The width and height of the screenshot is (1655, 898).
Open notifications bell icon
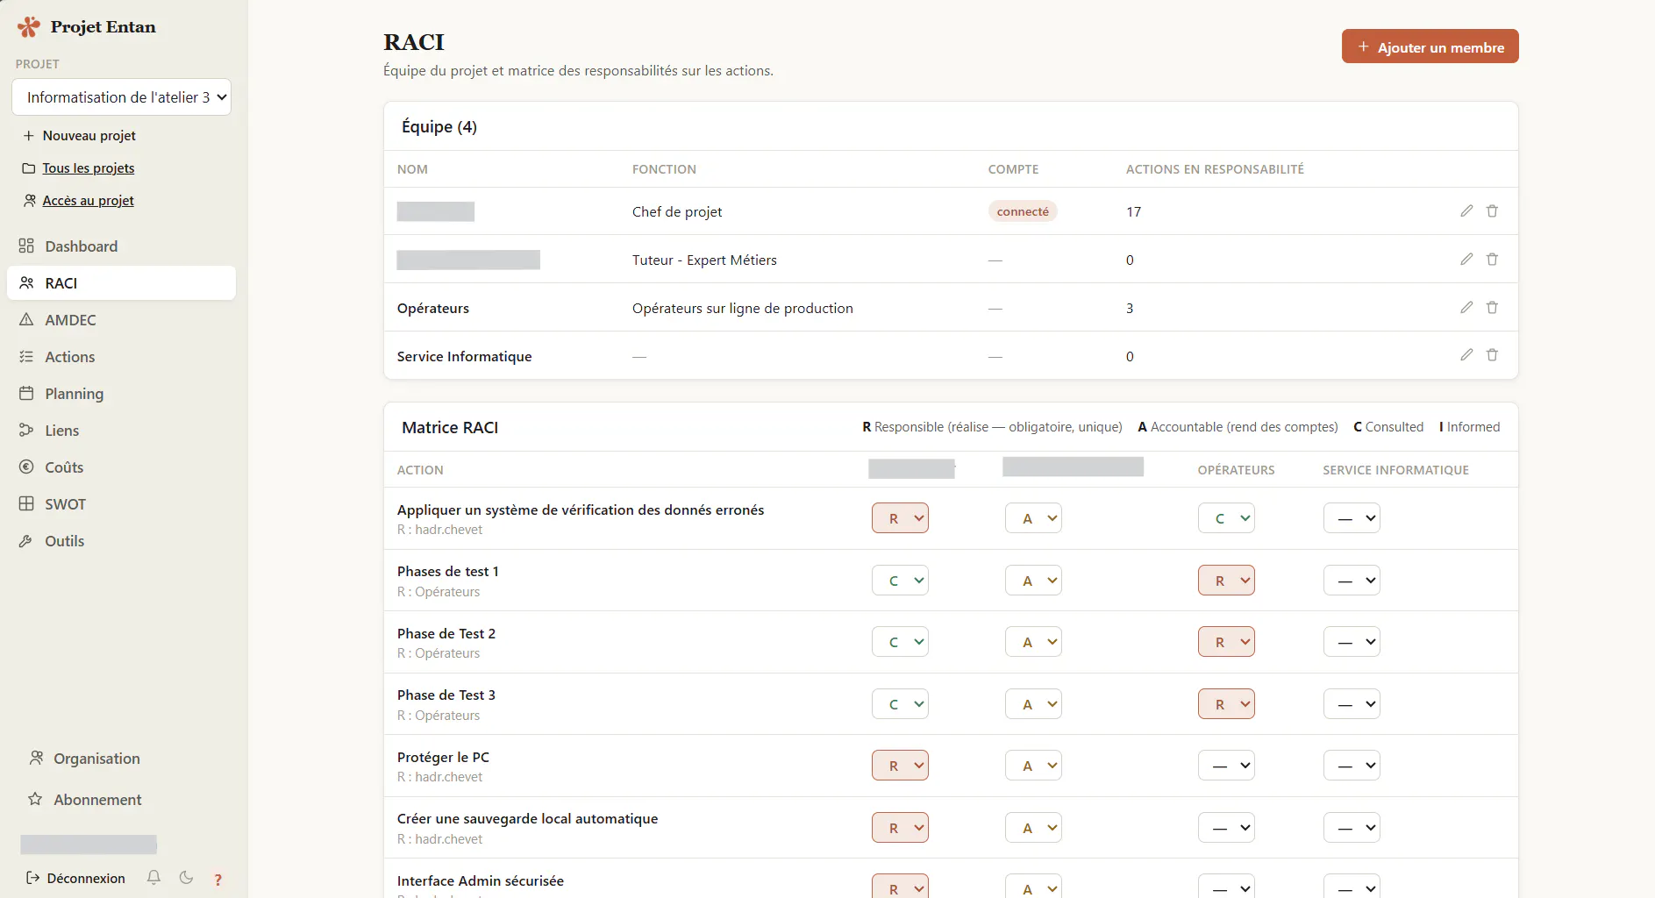point(153,878)
